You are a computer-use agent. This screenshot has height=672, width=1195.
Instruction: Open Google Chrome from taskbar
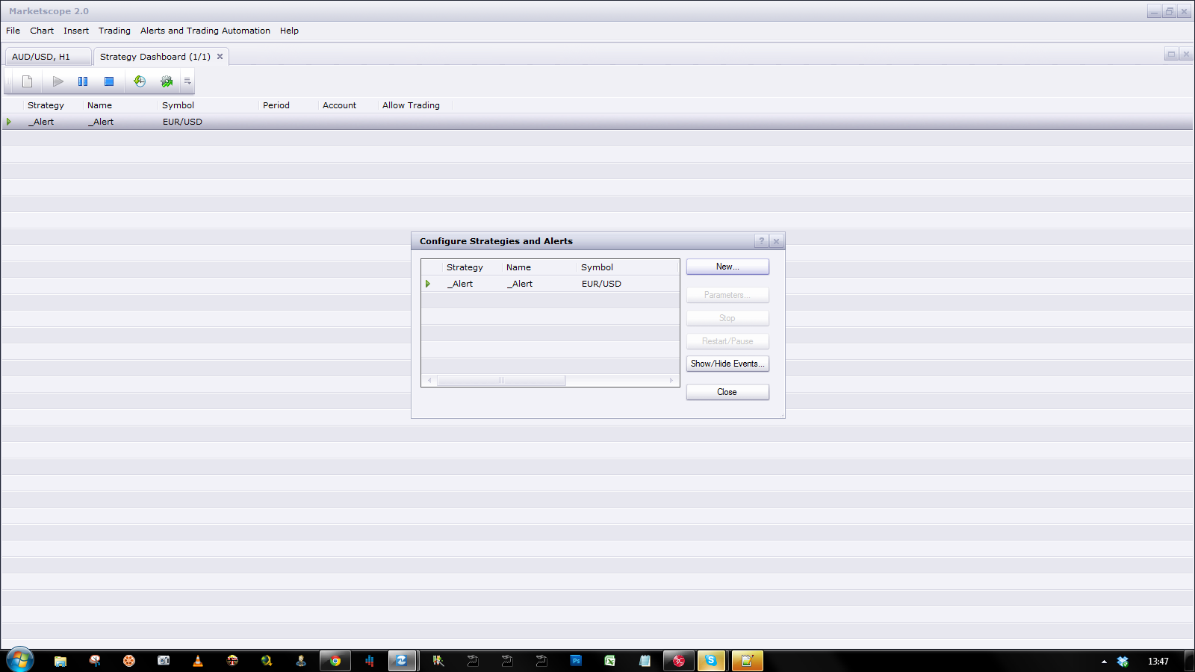pos(335,661)
